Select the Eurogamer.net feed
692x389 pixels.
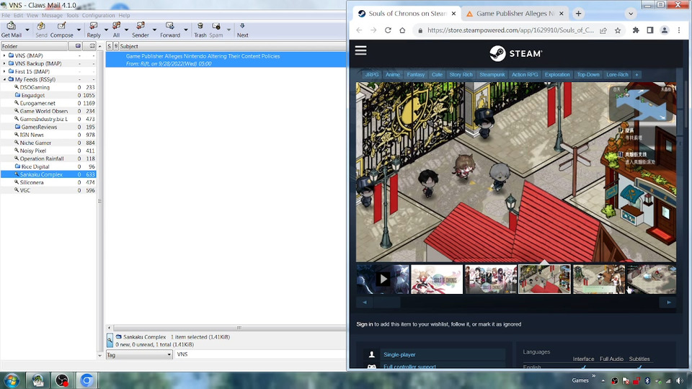point(37,103)
